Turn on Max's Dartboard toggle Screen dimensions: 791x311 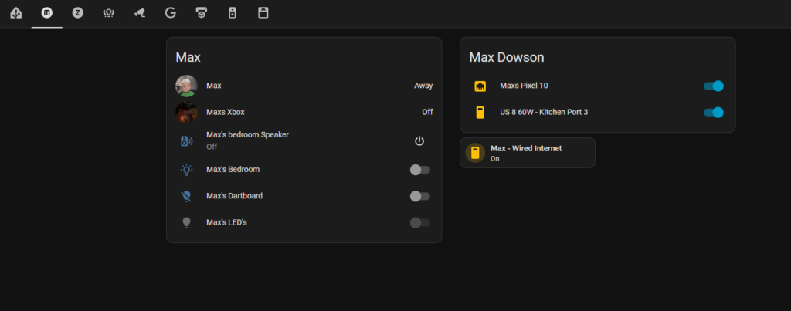[x=419, y=196]
